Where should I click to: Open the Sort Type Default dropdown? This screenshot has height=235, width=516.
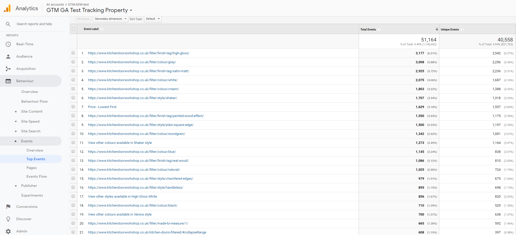point(153,19)
